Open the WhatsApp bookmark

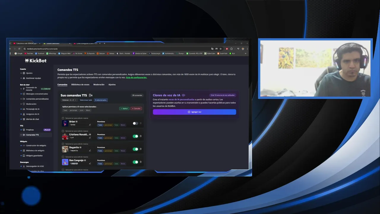pyautogui.click(x=51, y=53)
